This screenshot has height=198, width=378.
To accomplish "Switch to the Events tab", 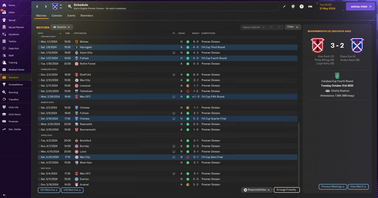I will [71, 16].
